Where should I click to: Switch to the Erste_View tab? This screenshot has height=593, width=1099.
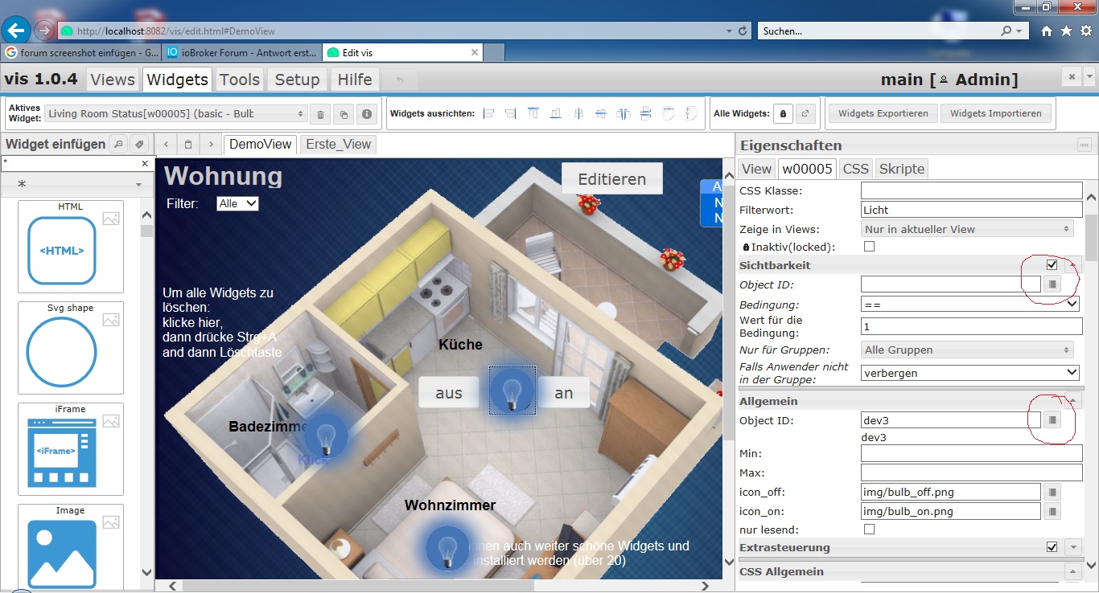tap(338, 145)
